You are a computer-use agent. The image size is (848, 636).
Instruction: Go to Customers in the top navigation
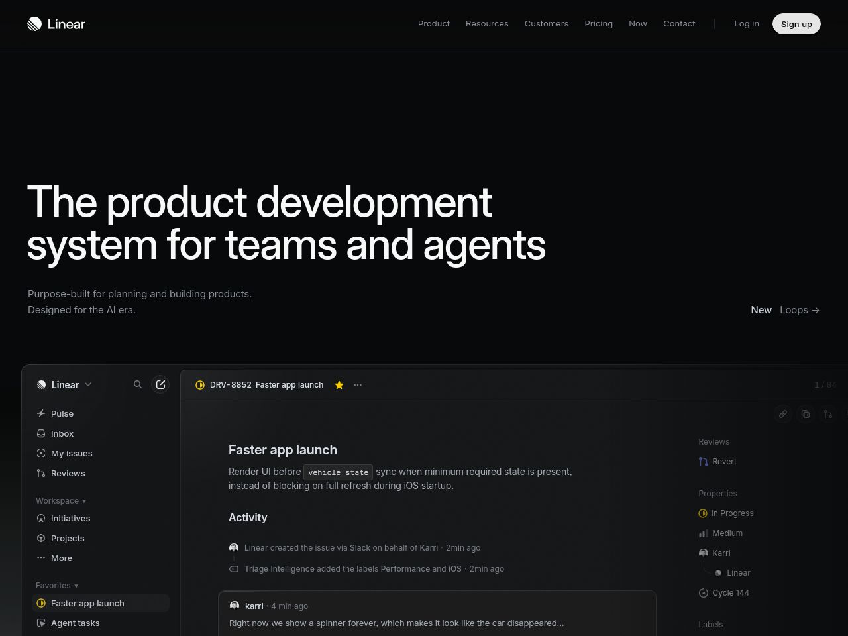tap(547, 24)
